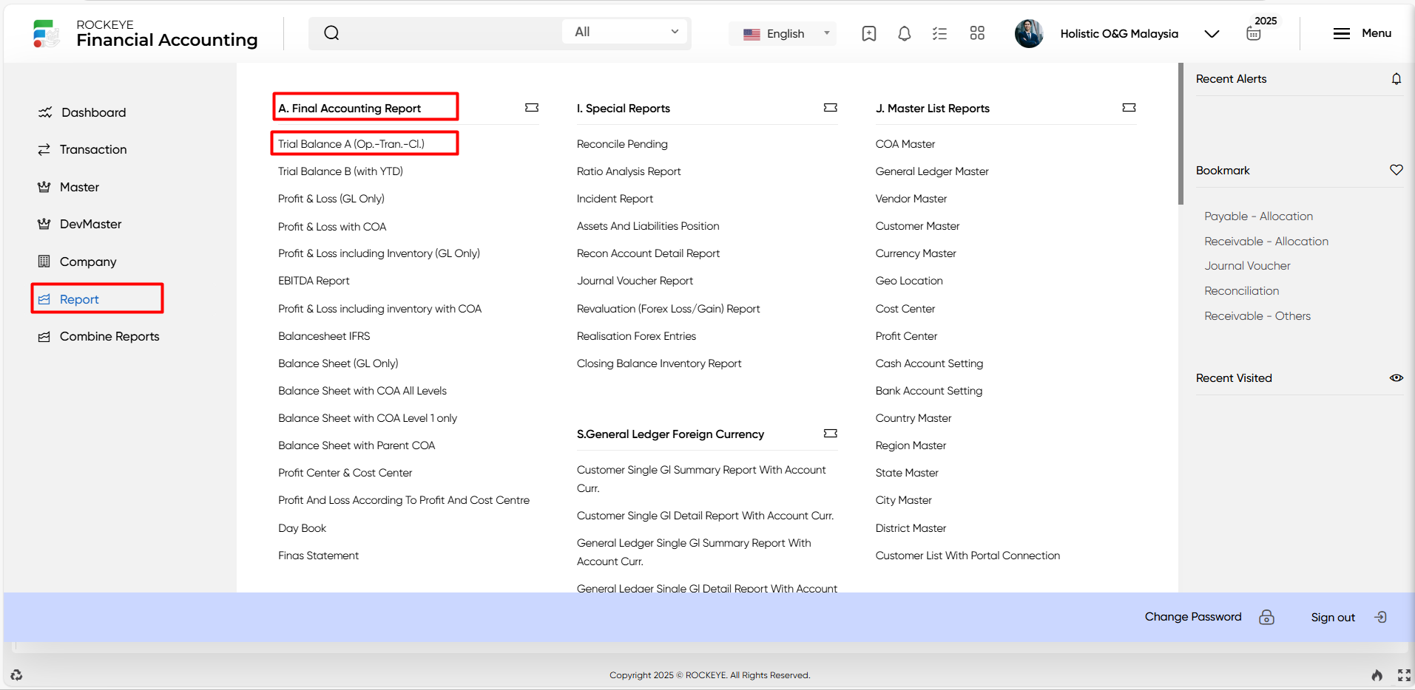Open Finas Statement report
This screenshot has width=1415, height=690.
pyautogui.click(x=318, y=556)
